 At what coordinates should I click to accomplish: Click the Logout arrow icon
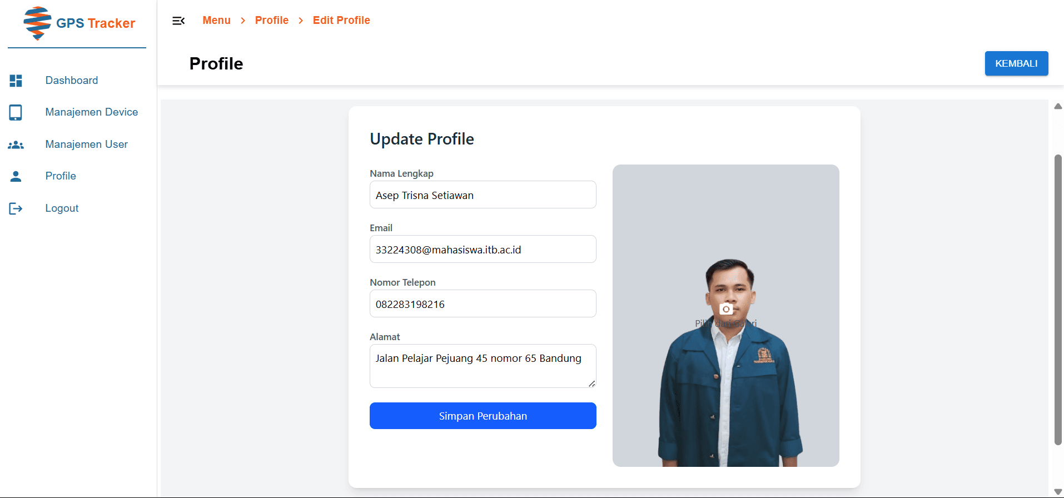[16, 208]
